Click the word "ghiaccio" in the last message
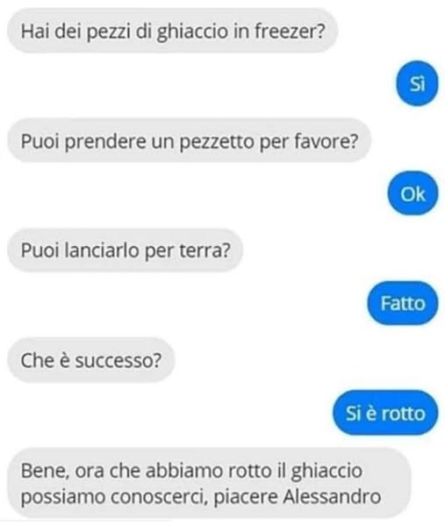Image resolution: width=445 pixels, height=527 pixels. click(327, 471)
